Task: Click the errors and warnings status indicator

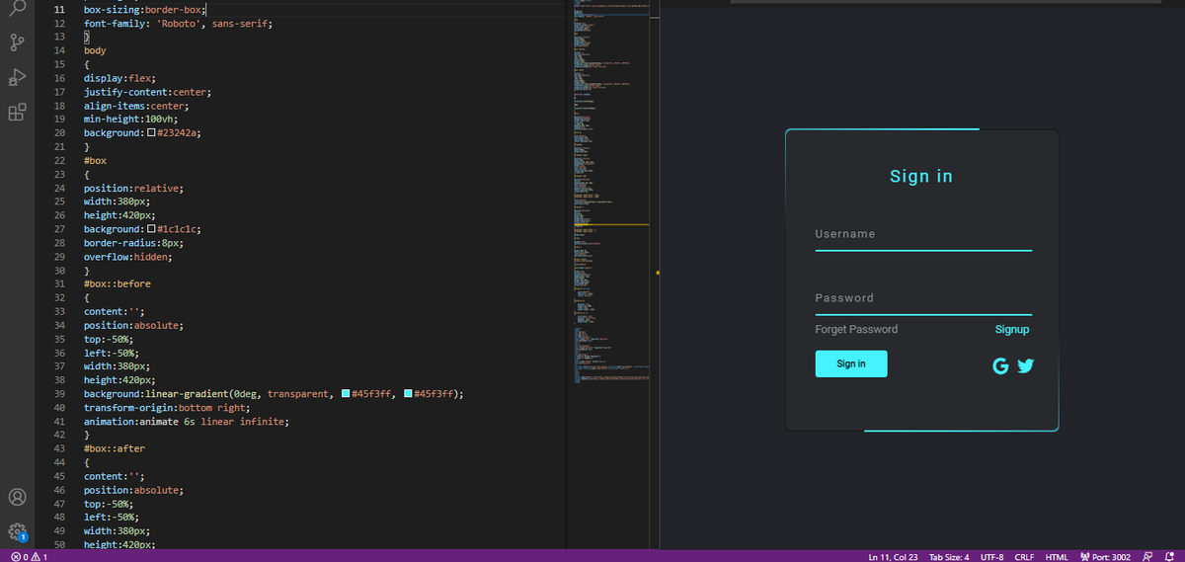Action: [x=29, y=556]
